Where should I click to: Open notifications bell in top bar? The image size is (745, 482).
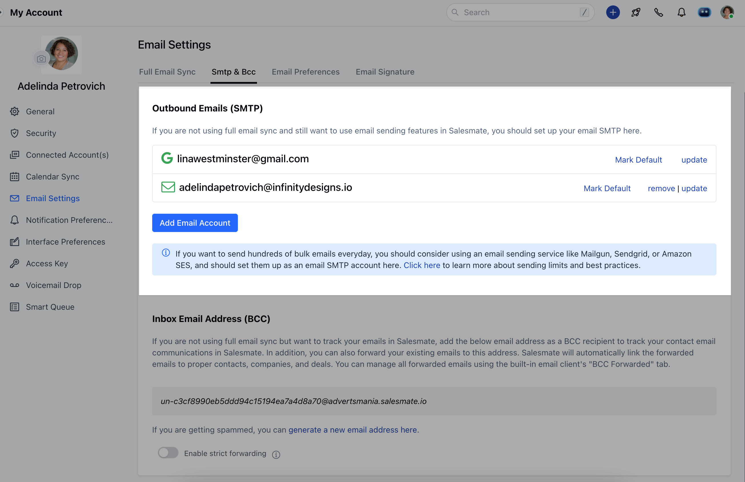pyautogui.click(x=682, y=13)
